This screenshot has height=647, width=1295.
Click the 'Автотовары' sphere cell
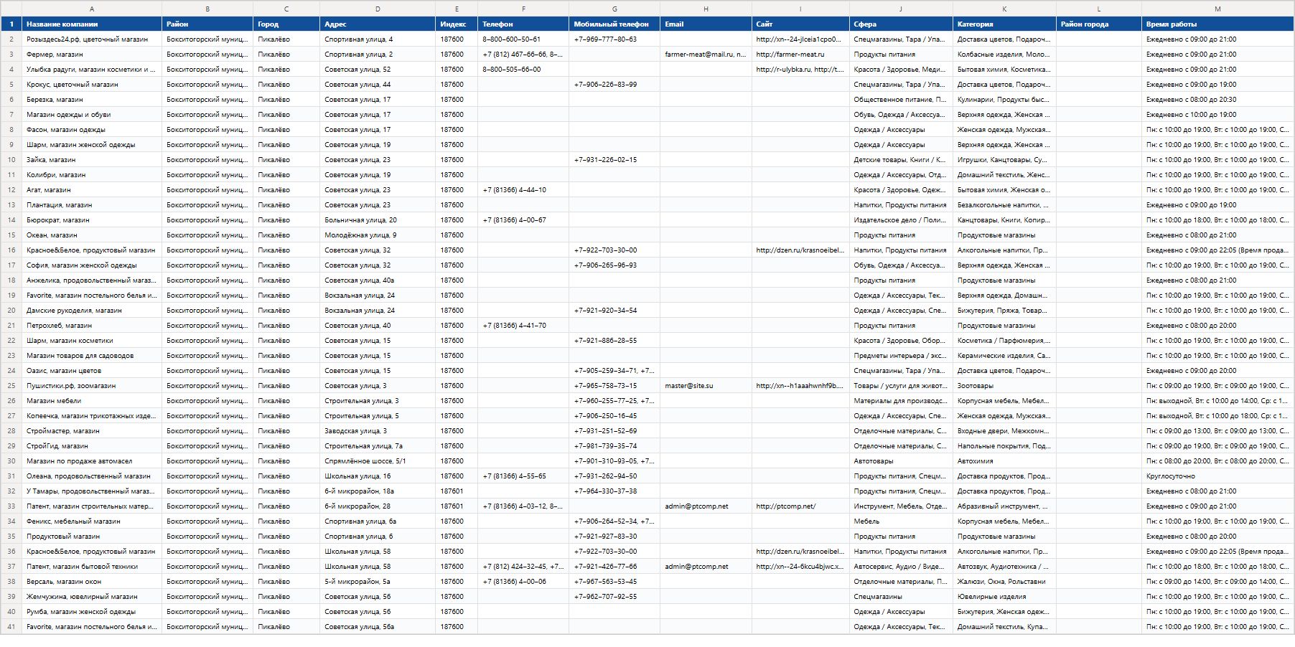click(x=901, y=461)
